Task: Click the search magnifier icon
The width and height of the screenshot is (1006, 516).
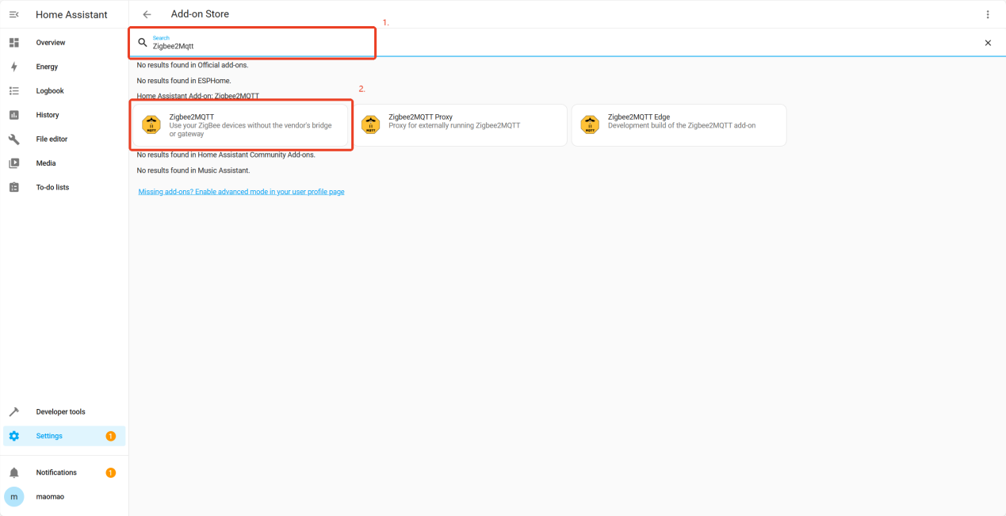Action: 143,43
